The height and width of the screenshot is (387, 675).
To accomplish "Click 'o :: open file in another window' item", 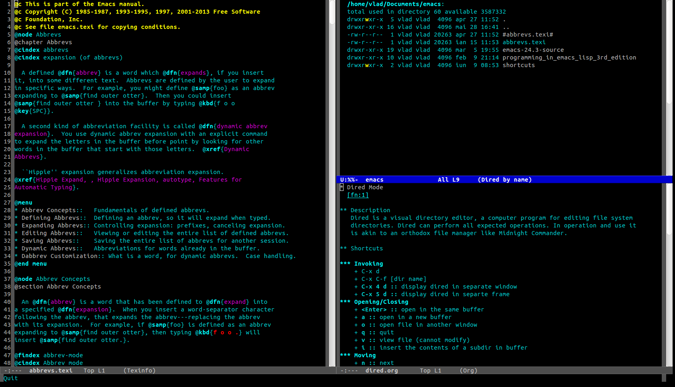I will 415,325.
